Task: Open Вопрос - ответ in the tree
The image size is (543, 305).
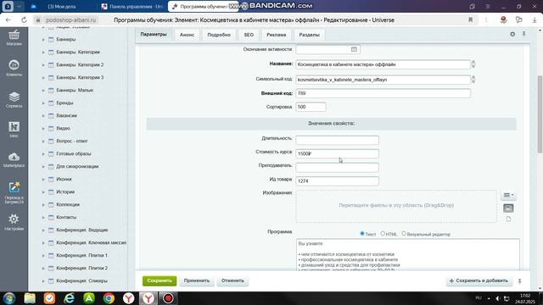Action: point(72,141)
